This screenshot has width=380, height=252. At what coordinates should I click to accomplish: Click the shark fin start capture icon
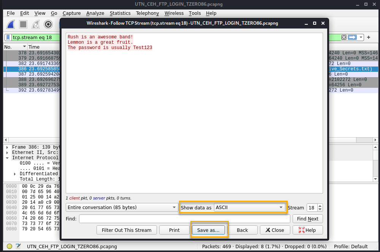[x=11, y=24]
